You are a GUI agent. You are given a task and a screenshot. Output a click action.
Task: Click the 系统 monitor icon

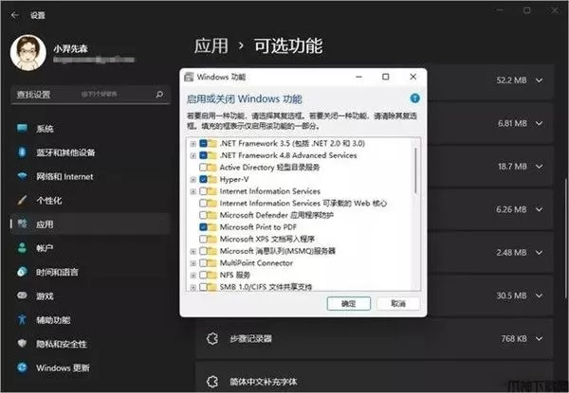click(x=22, y=128)
